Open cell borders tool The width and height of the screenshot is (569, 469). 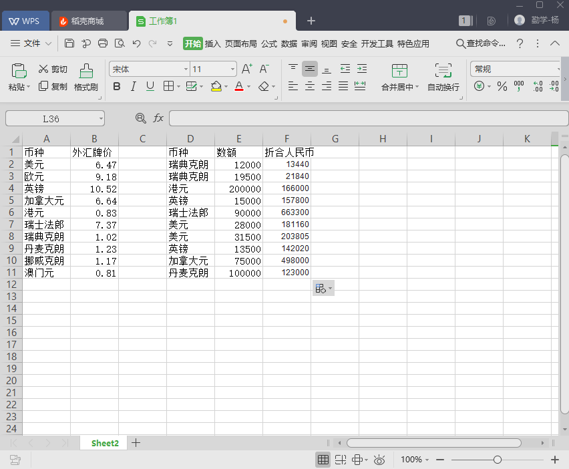[168, 86]
